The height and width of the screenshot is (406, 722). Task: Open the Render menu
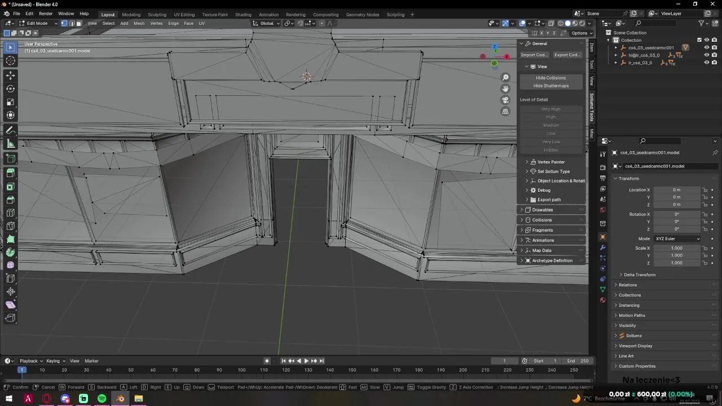[x=46, y=14]
